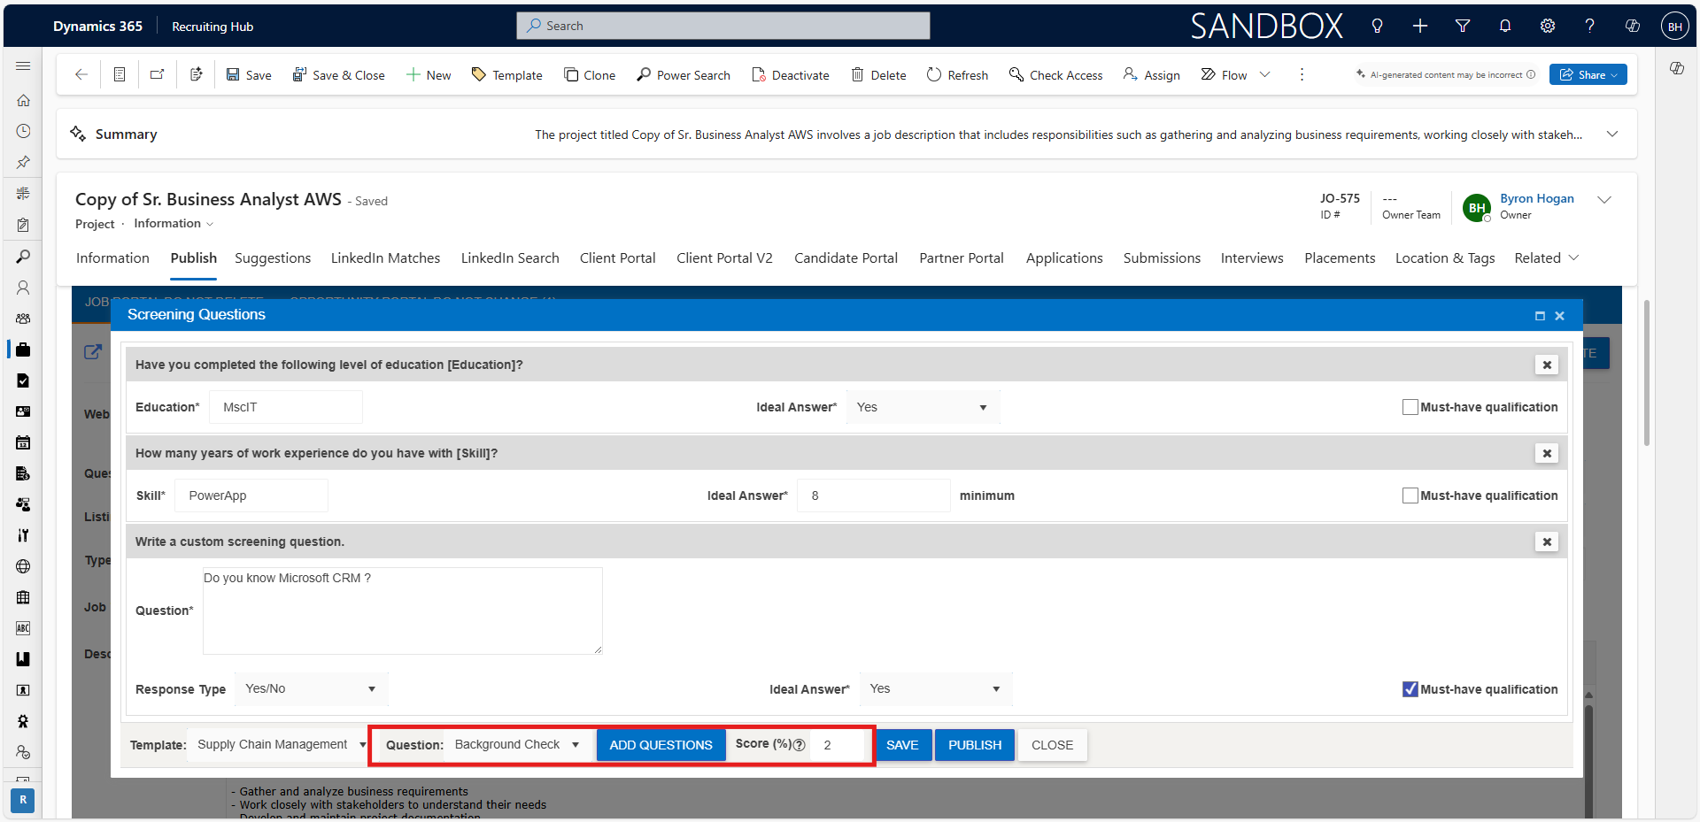
Task: Open the Home icon in left sidebar
Action: 23,100
